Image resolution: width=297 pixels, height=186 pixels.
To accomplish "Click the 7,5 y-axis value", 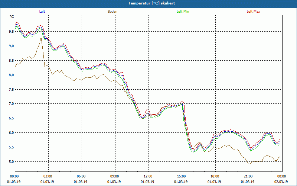I will click(x=11, y=89).
